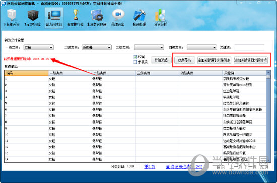277x183 pixels.
Task: Click the keyword cell in row 3
Action: point(244,91)
